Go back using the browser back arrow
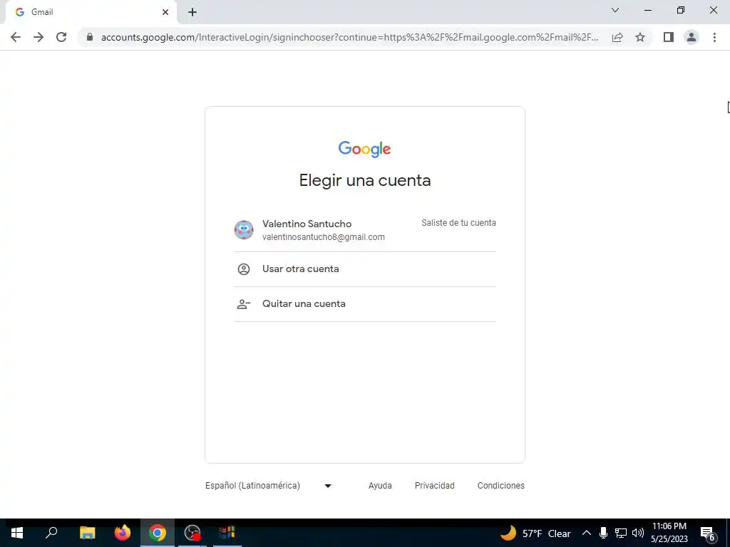Viewport: 730px width, 547px height. coord(16,37)
